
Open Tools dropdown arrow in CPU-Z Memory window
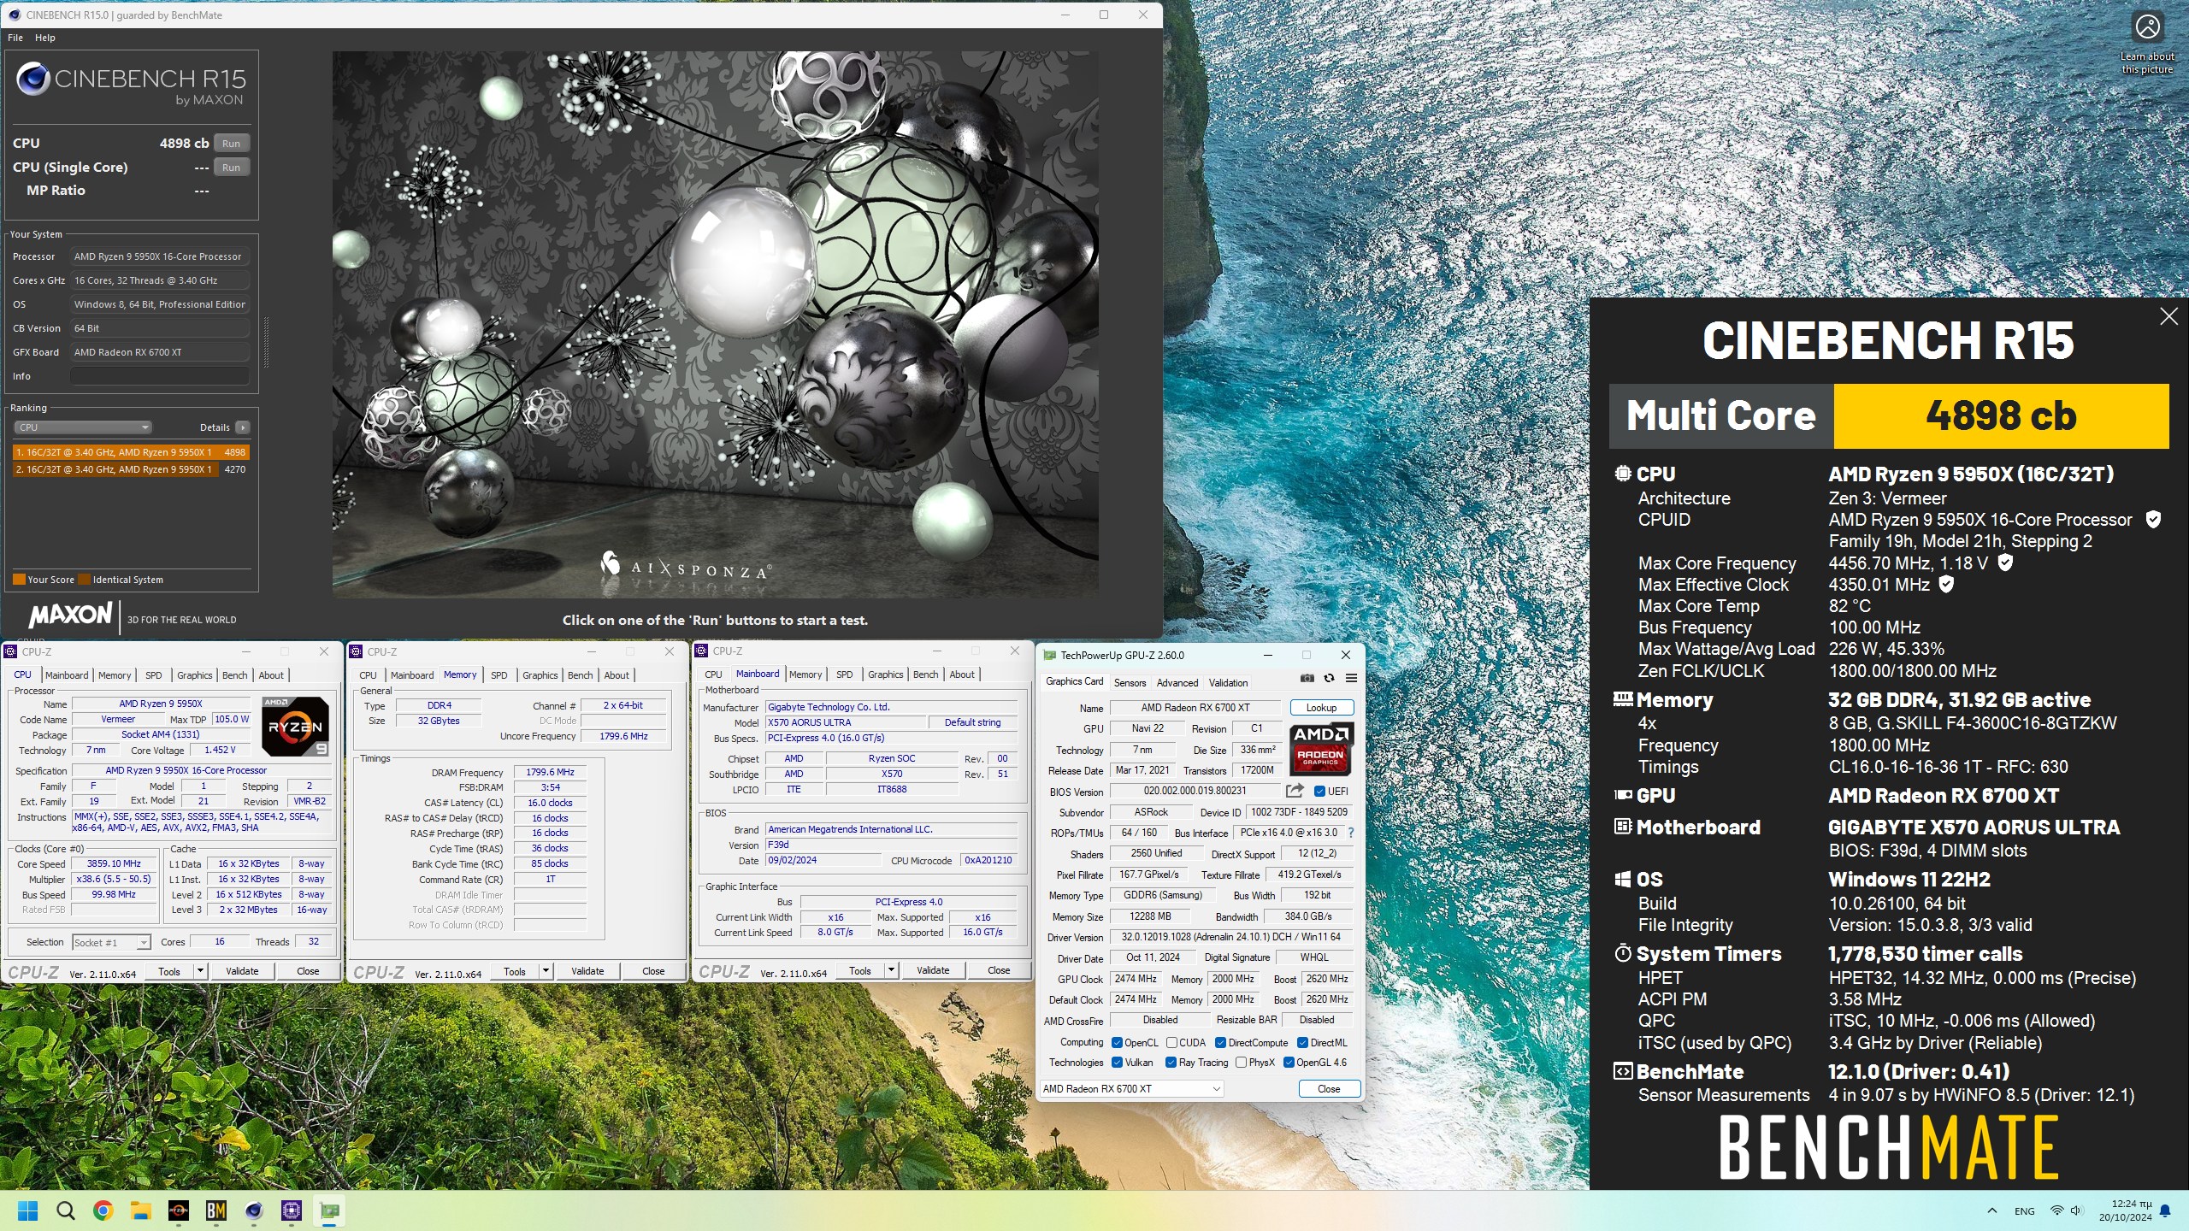(x=546, y=970)
